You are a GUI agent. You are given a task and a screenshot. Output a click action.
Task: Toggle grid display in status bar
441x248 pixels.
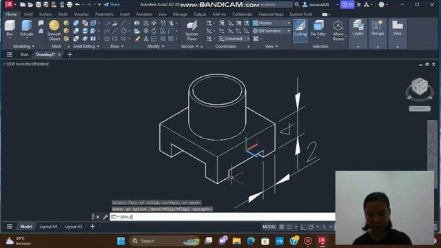click(282, 227)
